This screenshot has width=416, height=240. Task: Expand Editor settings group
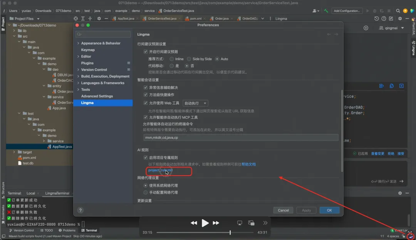coord(78,56)
